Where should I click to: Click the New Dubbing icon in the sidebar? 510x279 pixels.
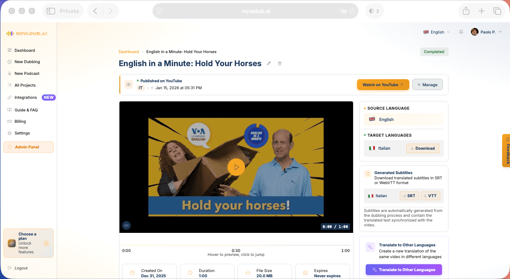click(x=9, y=61)
